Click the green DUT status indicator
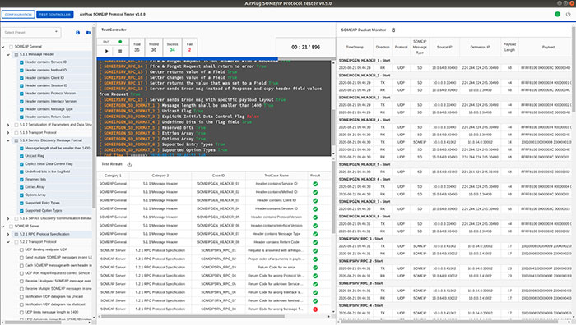Image resolution: width=576 pixels, height=325 pixels. coord(120,42)
